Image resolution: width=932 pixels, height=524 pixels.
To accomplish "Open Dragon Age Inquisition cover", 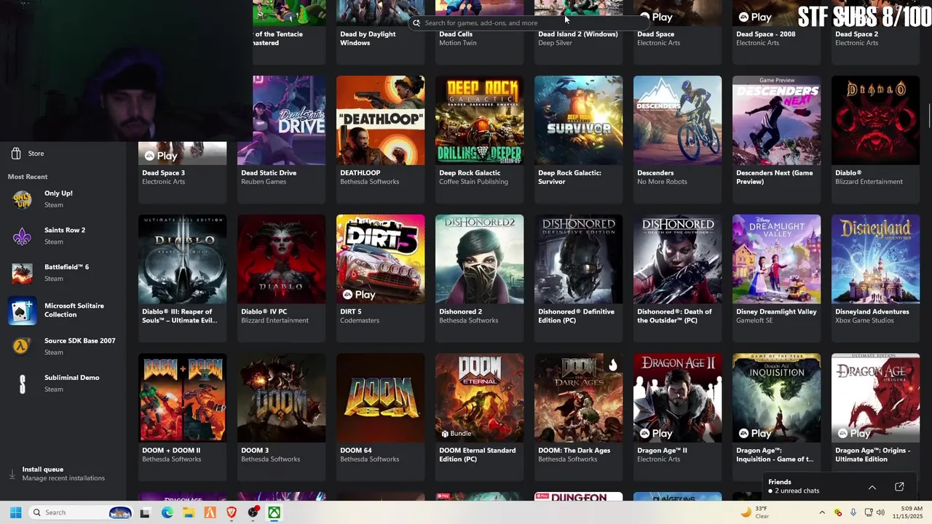I will 776,398.
